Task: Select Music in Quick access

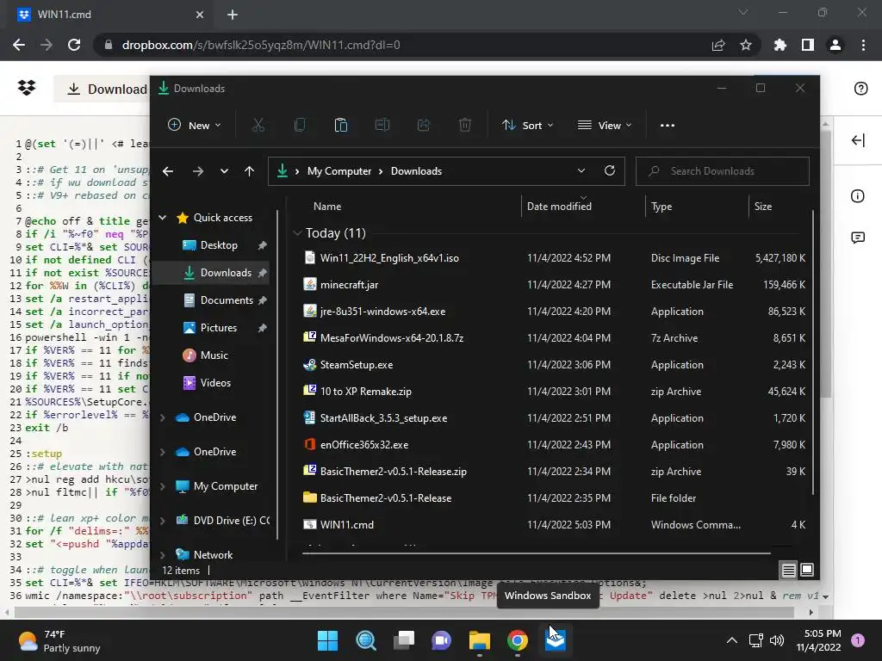Action: (214, 355)
